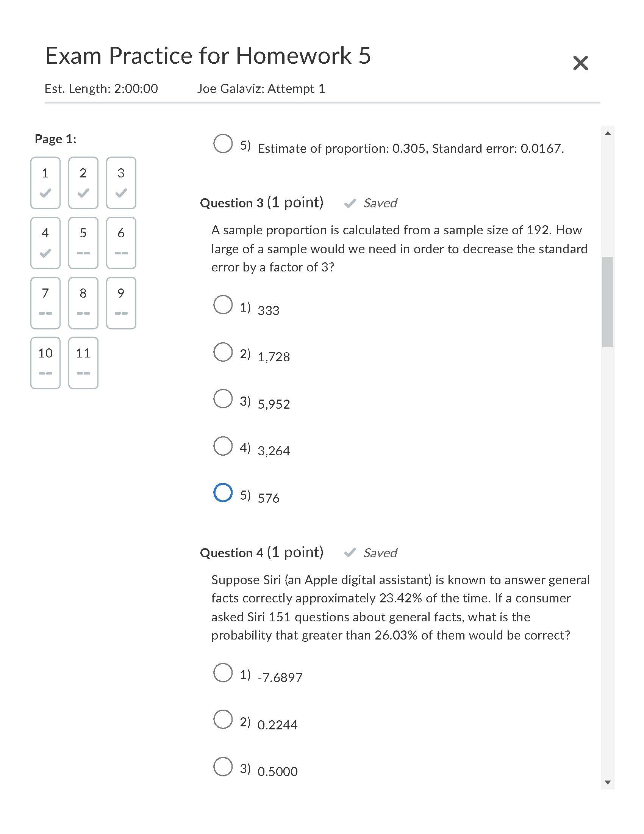Navigate to question 11 using the question palette
Image resolution: width=644 pixels, height=834 pixels.
(83, 362)
